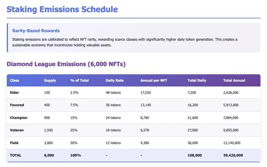
Task: Select the % of Total column header
Action: [80, 80]
